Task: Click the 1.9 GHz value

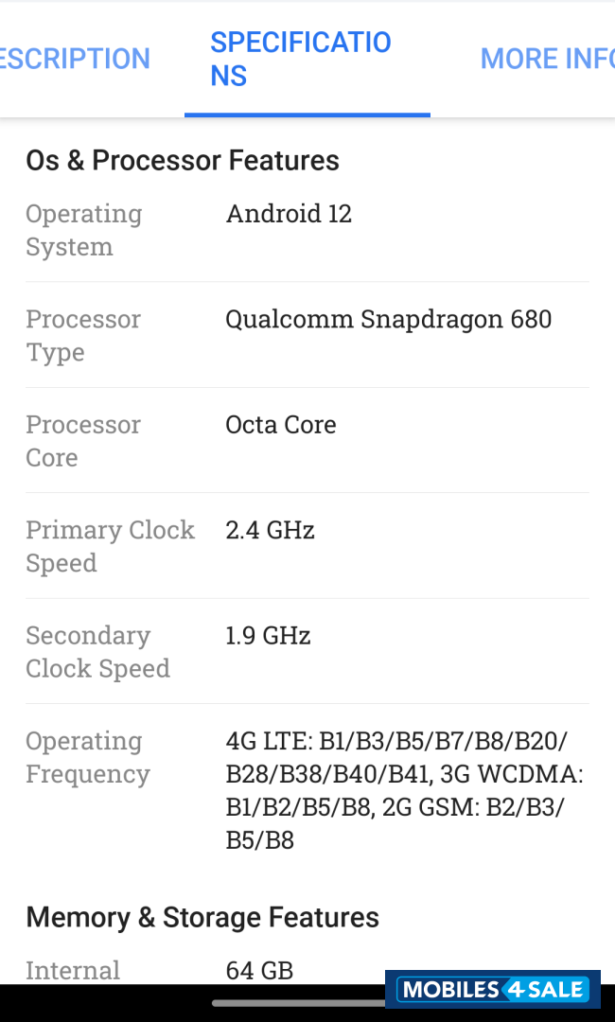Action: (268, 635)
